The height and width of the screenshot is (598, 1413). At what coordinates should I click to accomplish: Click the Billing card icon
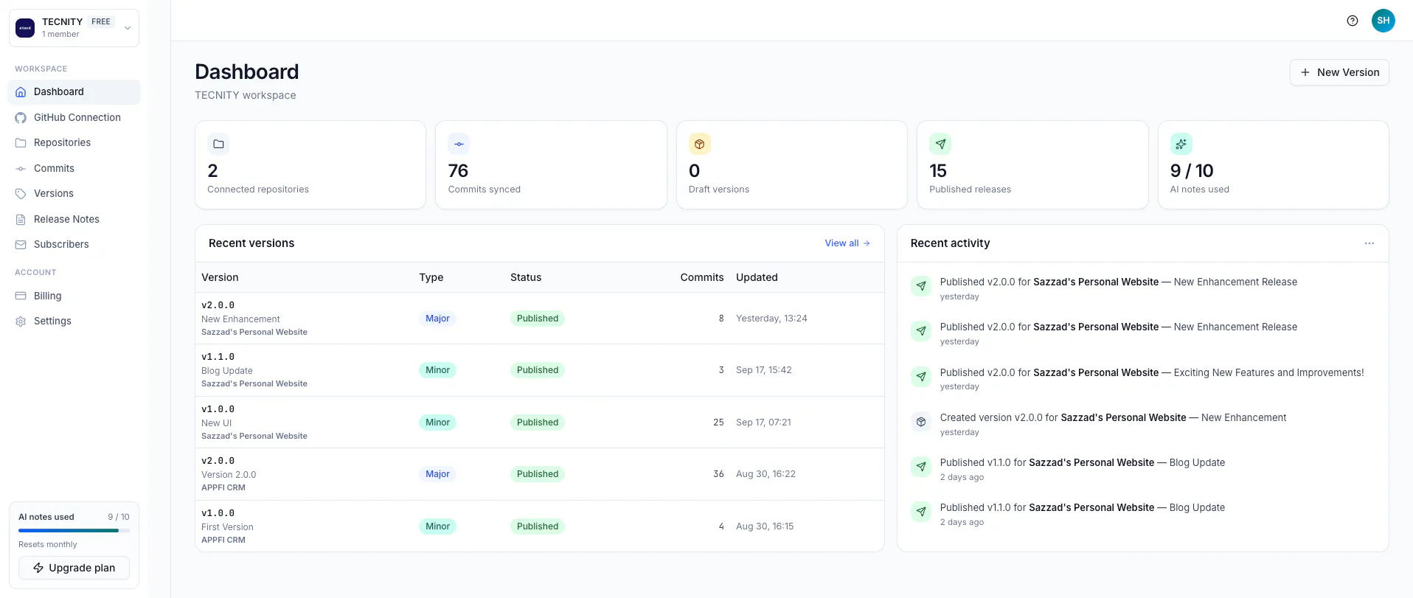coord(21,296)
